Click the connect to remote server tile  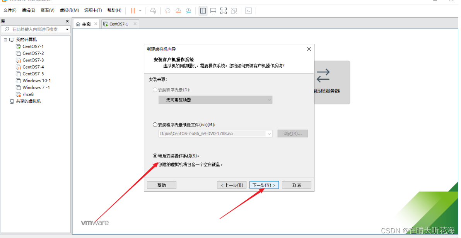[332, 82]
